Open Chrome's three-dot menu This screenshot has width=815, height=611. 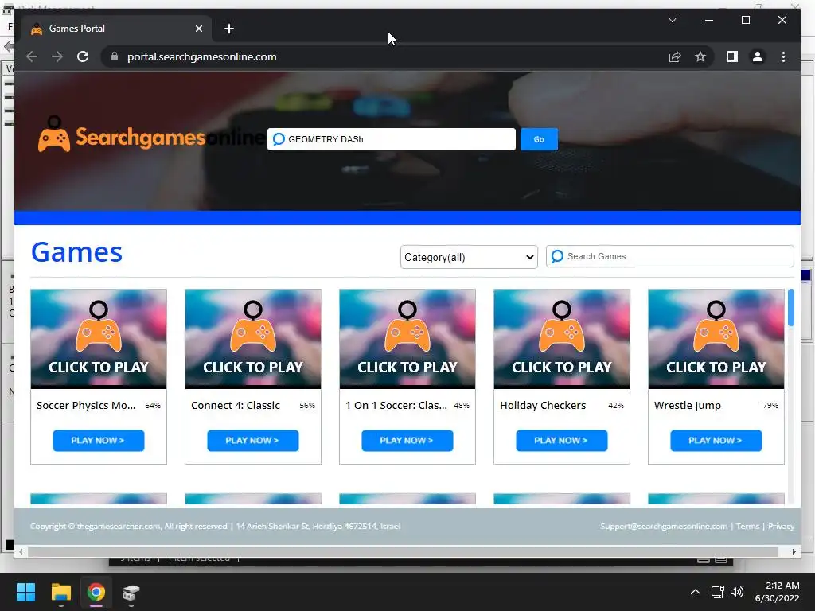tap(783, 56)
